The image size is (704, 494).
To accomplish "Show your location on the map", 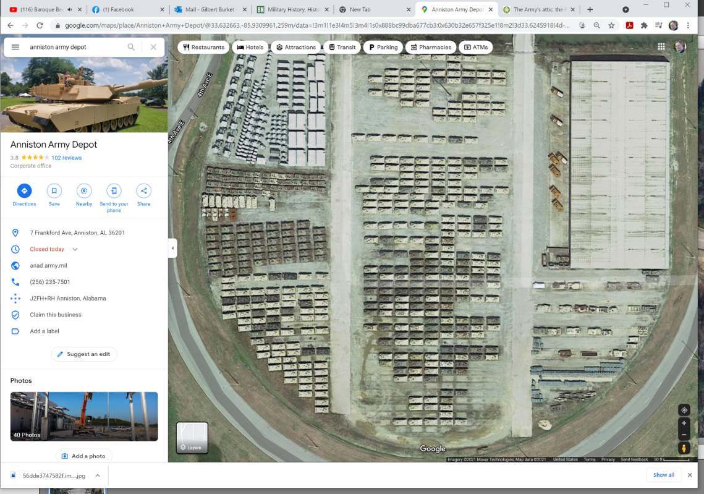I will (x=684, y=410).
